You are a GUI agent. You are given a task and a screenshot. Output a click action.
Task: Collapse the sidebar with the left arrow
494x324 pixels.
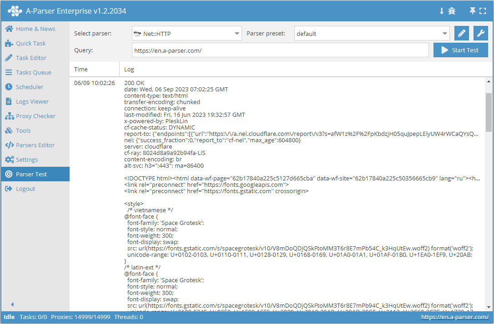tap(12, 304)
